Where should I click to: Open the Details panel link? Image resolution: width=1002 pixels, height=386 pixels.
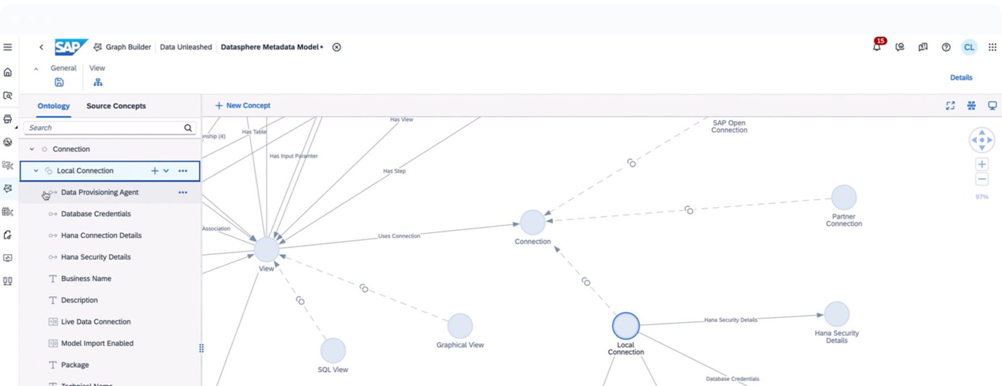tap(961, 78)
